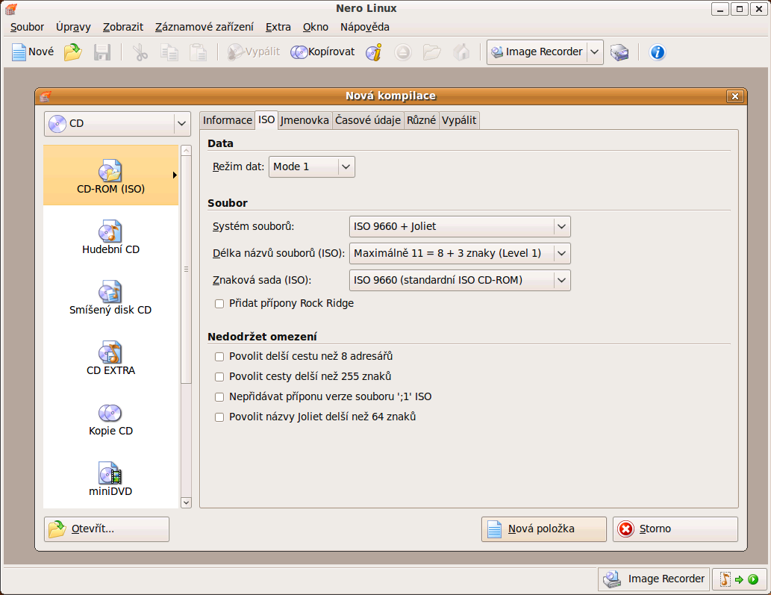Toggle Povolit cesty delší než 255 znaků
Screen dimensions: 771x595
click(x=219, y=377)
